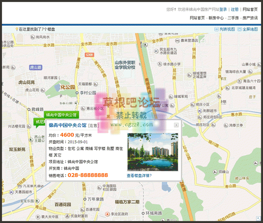Click the 银海综合大厦 building icon
This screenshot has height=223, width=263.
[250, 71]
